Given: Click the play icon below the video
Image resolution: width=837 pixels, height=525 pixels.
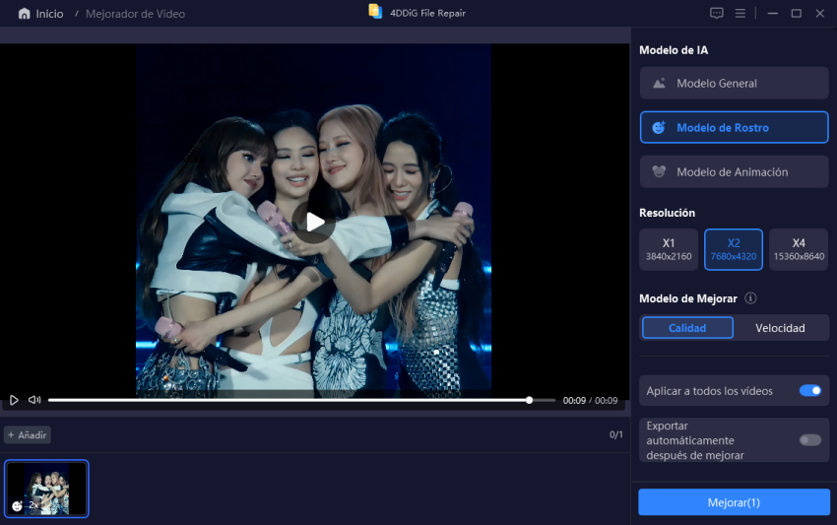Looking at the screenshot, I should click(x=14, y=400).
